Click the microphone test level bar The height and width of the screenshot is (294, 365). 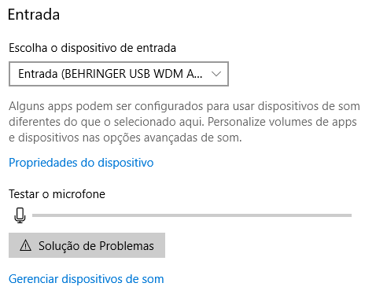192,215
